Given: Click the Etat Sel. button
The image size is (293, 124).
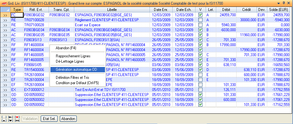Looking at the screenshot, I should click(49, 119).
